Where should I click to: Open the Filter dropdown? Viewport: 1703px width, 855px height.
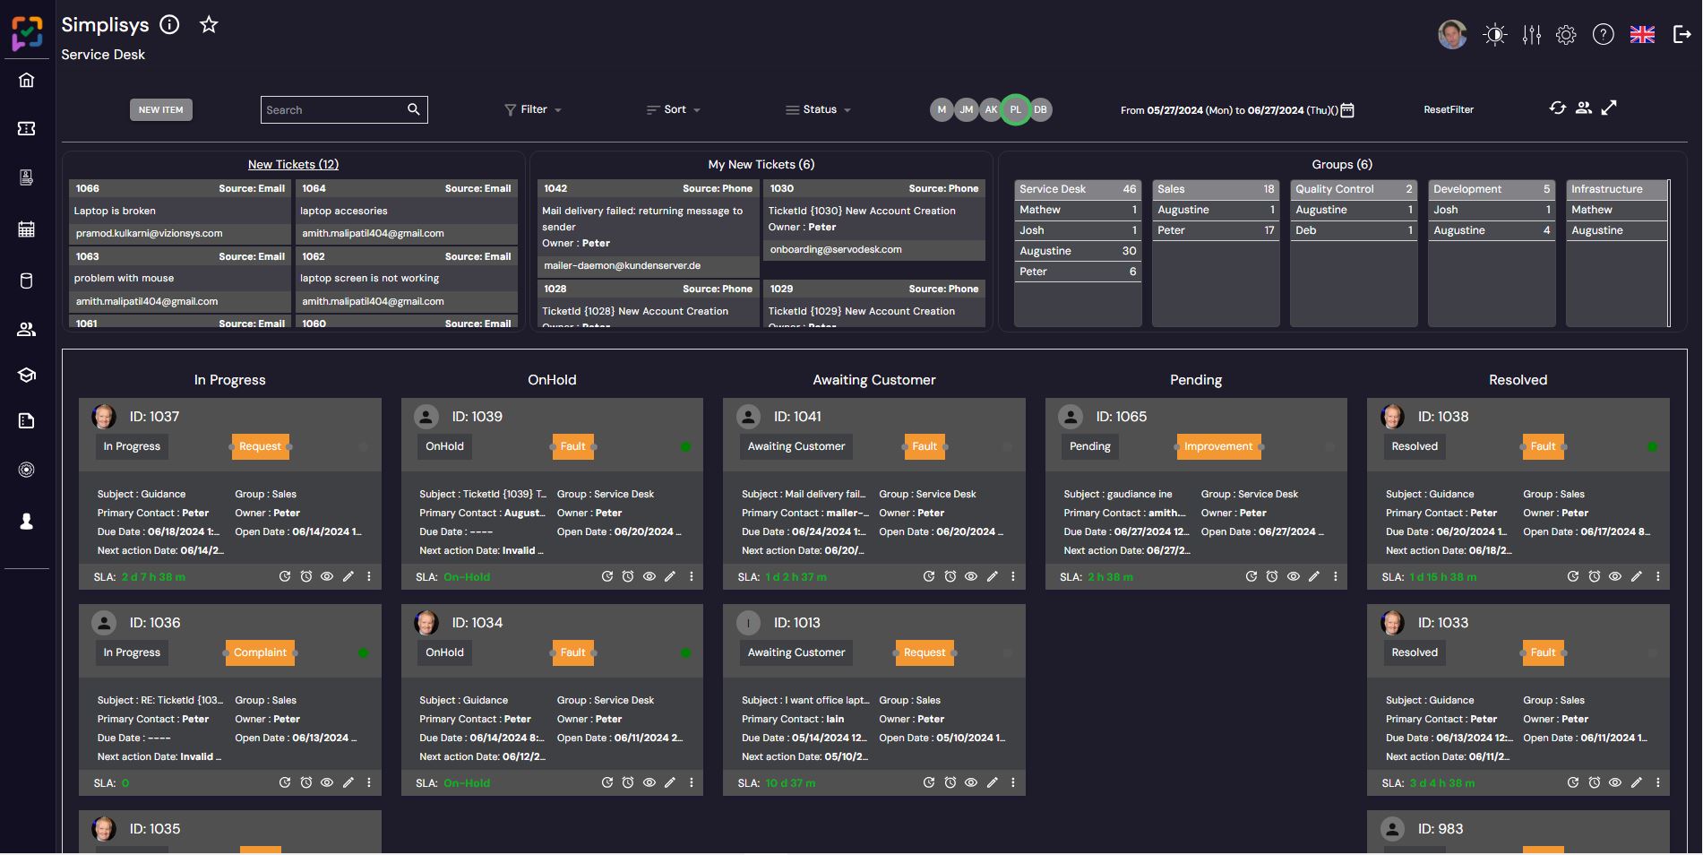(532, 109)
